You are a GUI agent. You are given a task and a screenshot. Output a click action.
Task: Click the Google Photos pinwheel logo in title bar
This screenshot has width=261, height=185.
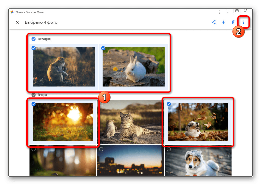(12, 12)
